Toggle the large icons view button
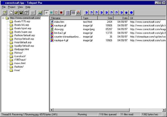The height and width of the screenshot is (117, 167). pos(68,13)
